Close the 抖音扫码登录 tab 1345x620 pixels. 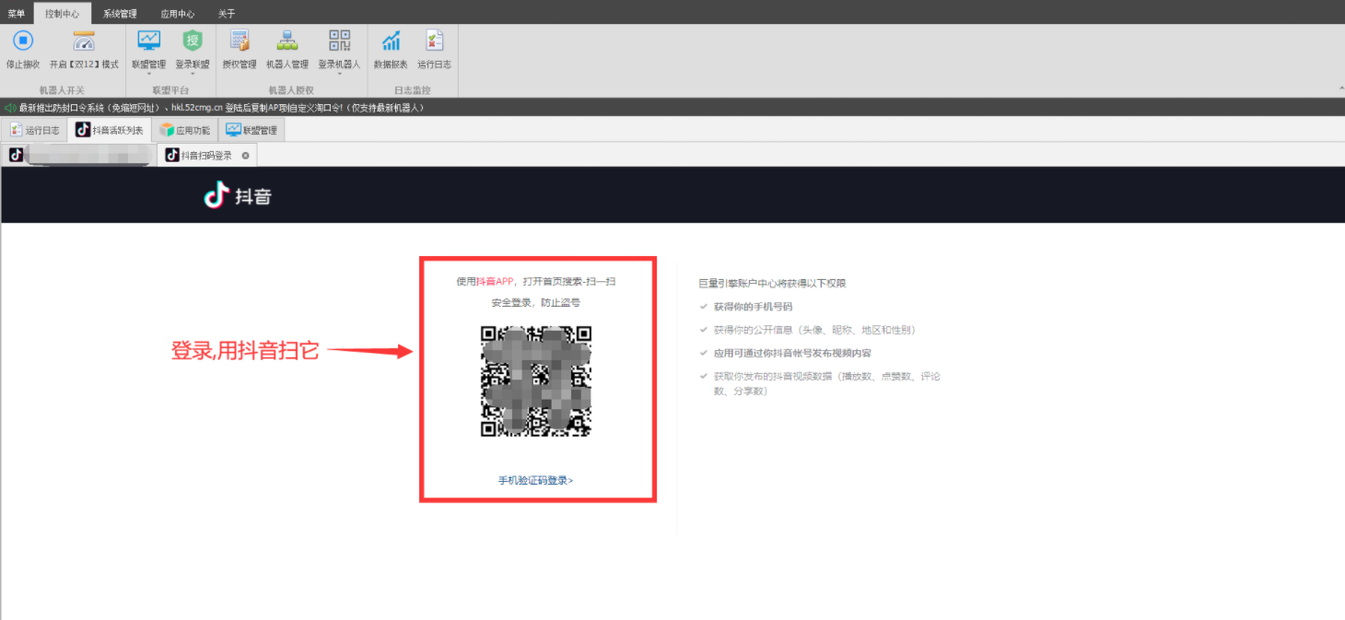[x=245, y=156]
